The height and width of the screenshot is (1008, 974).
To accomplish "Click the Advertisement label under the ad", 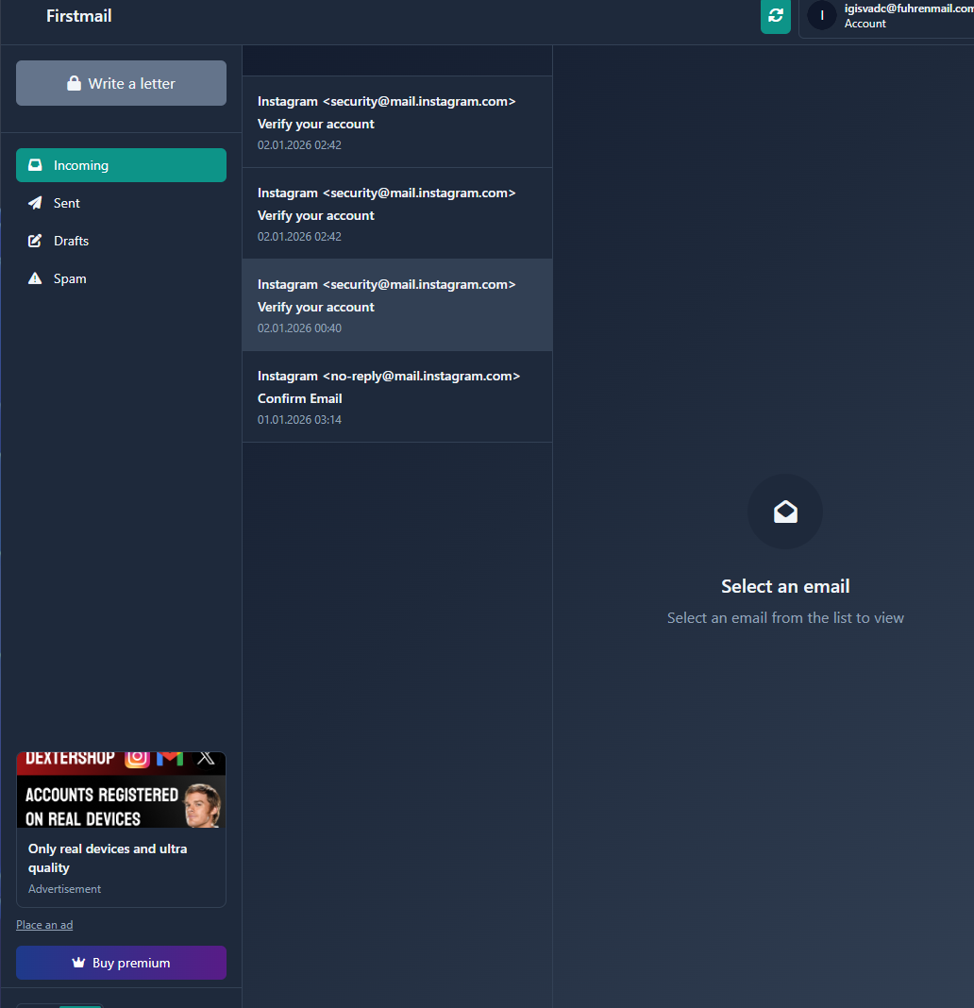I will point(64,888).
